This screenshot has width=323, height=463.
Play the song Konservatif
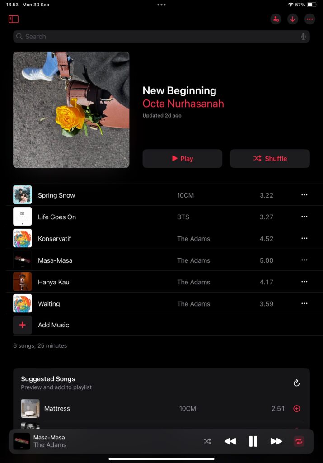[54, 239]
